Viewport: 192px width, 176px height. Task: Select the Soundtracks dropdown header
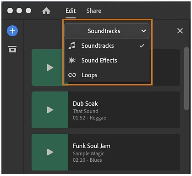[107, 31]
